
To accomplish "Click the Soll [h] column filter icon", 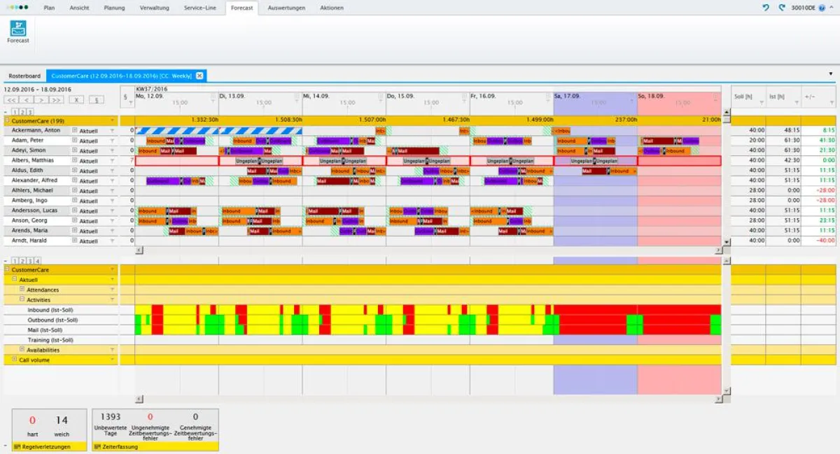I will click(x=760, y=102).
